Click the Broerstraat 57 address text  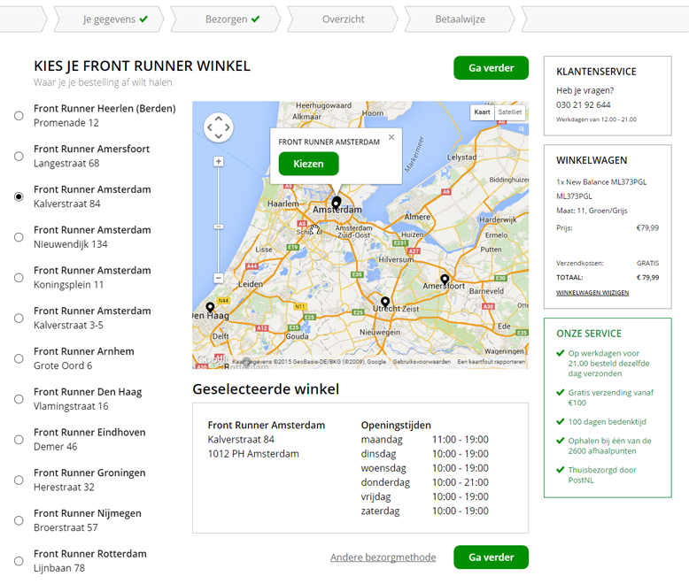pyautogui.click(x=66, y=527)
